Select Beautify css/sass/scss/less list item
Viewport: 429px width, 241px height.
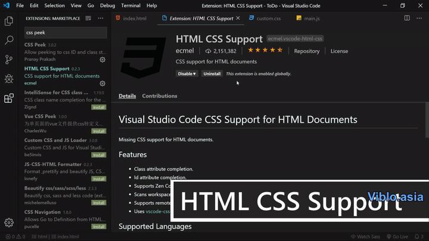coord(65,195)
